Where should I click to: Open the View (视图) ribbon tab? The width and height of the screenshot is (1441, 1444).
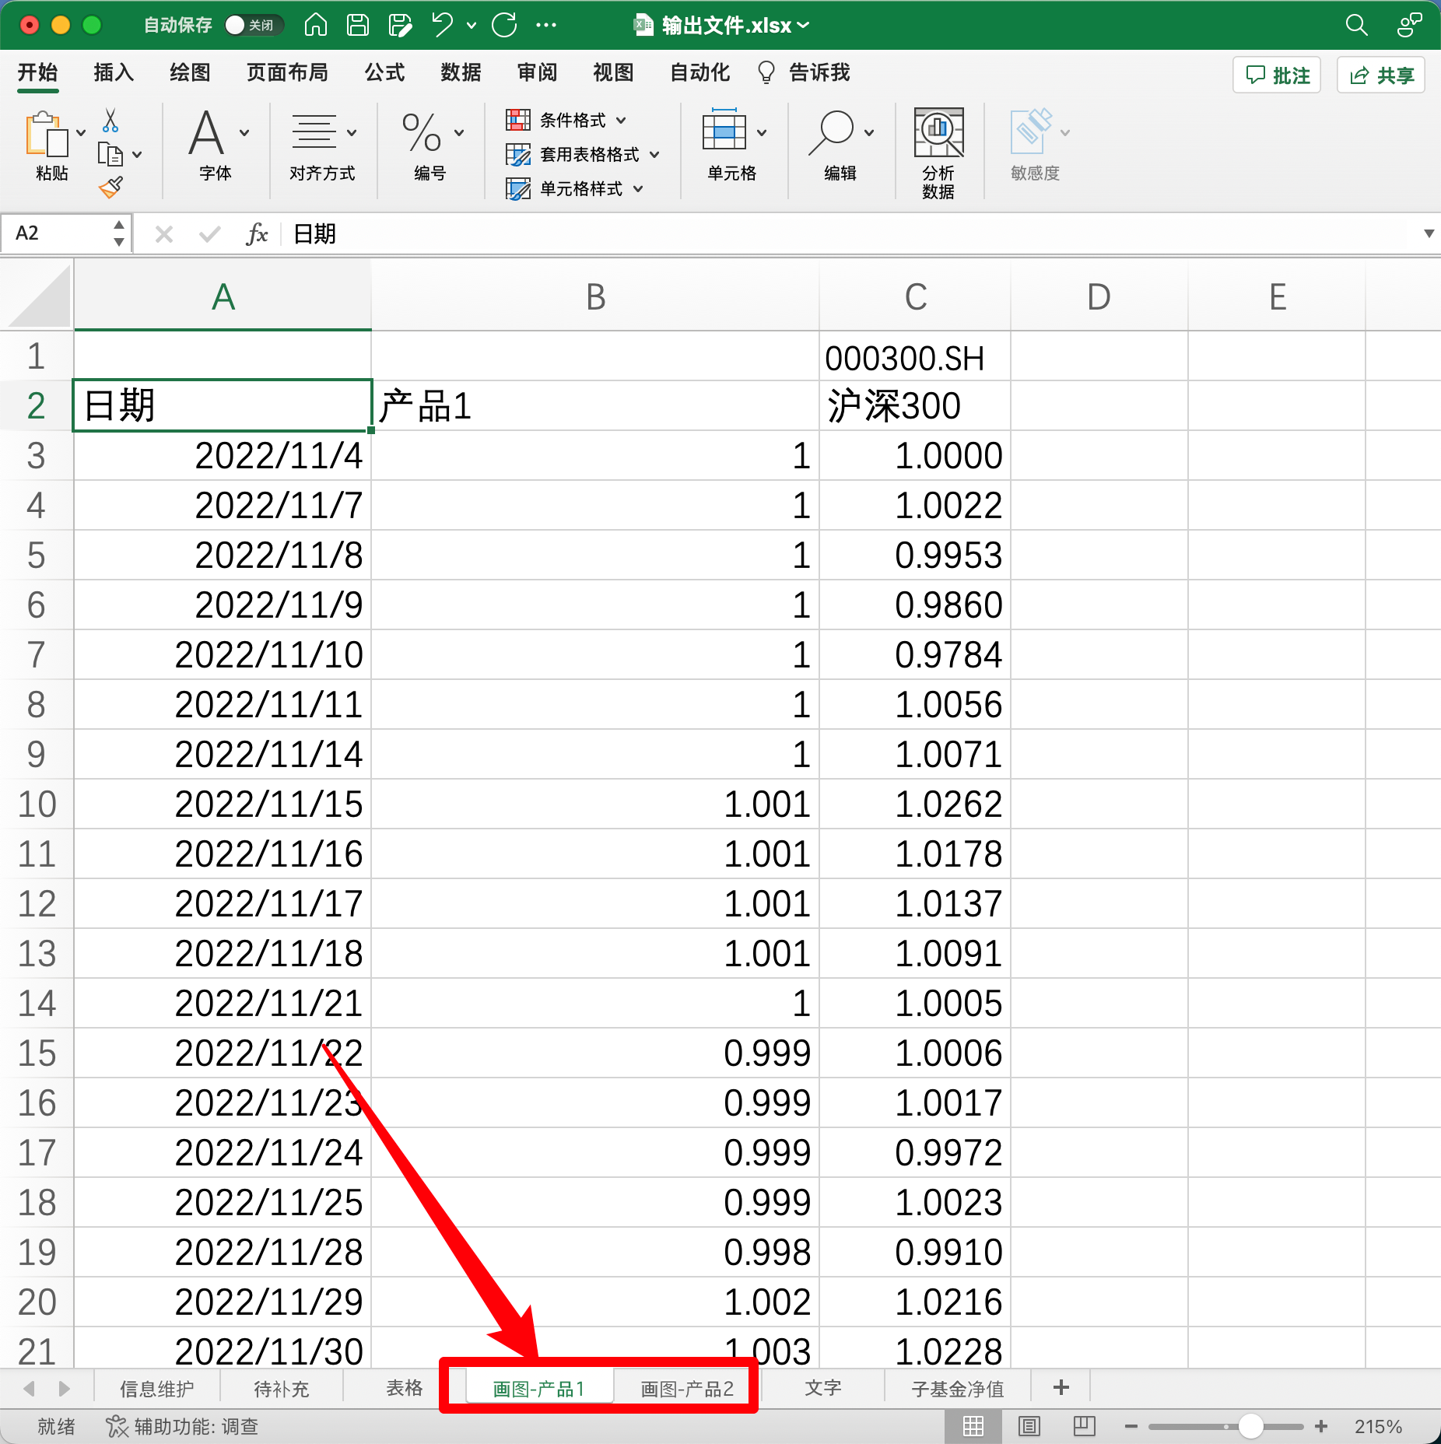(613, 72)
